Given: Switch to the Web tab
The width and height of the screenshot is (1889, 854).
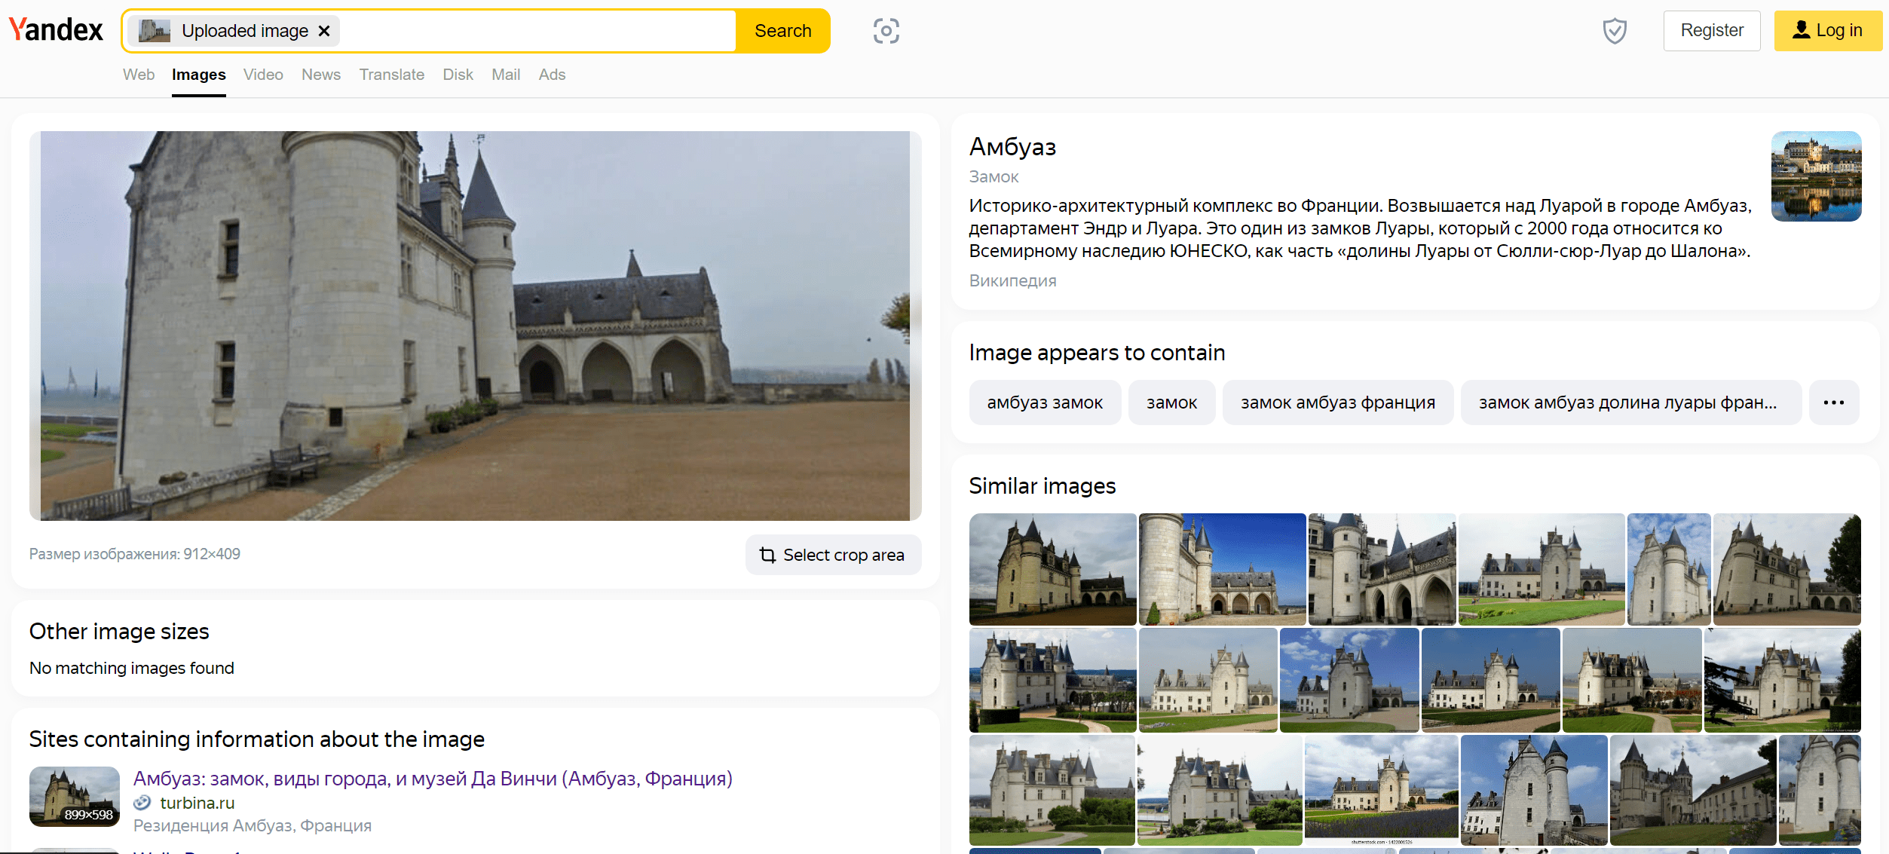Looking at the screenshot, I should [x=139, y=75].
